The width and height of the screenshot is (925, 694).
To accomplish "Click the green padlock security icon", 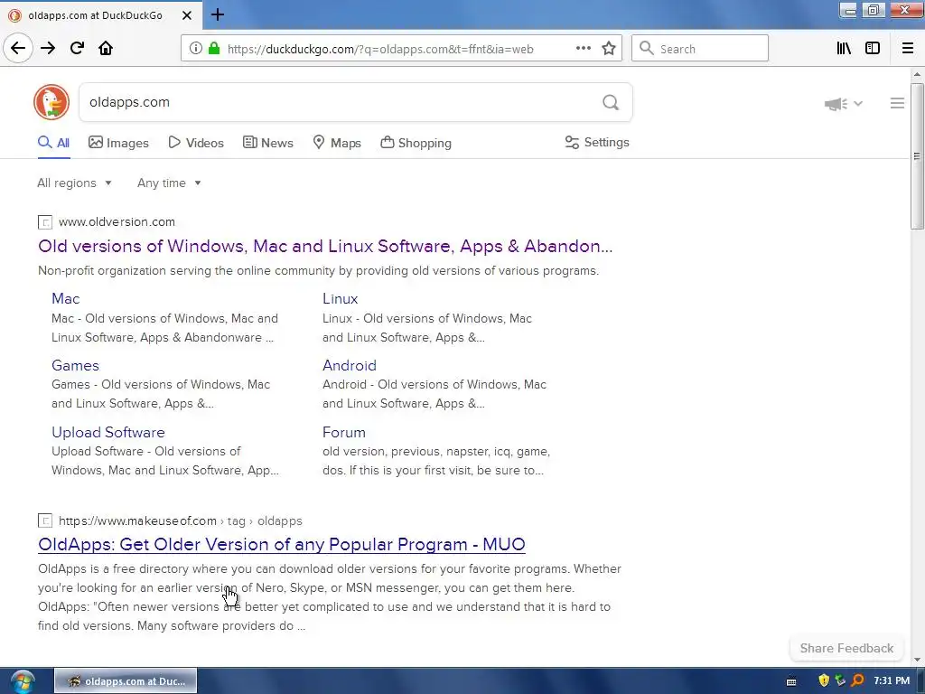I will point(214,49).
